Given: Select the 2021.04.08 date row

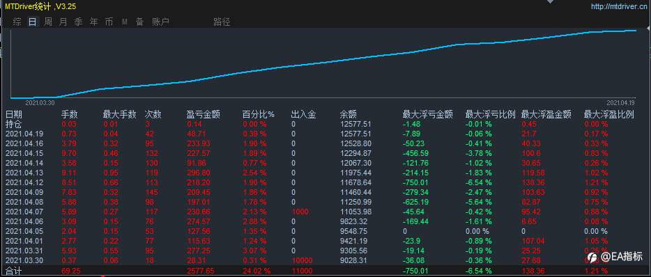Looking at the screenshot, I should [24, 202].
